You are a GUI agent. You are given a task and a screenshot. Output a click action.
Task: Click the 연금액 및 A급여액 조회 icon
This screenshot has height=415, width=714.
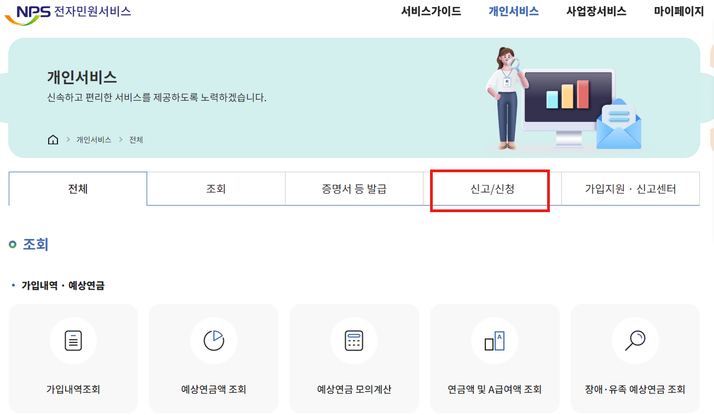pos(495,340)
